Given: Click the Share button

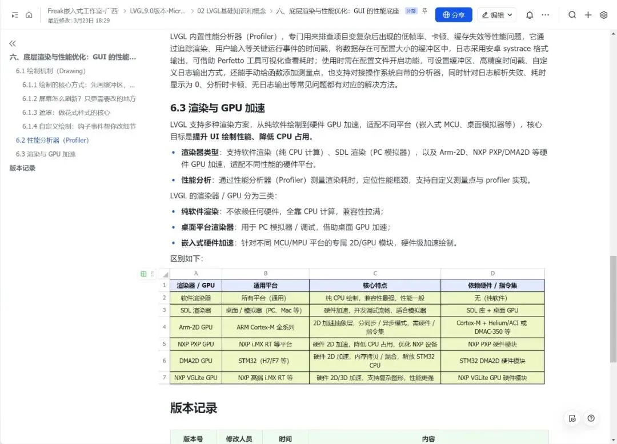Looking at the screenshot, I should pos(453,15).
